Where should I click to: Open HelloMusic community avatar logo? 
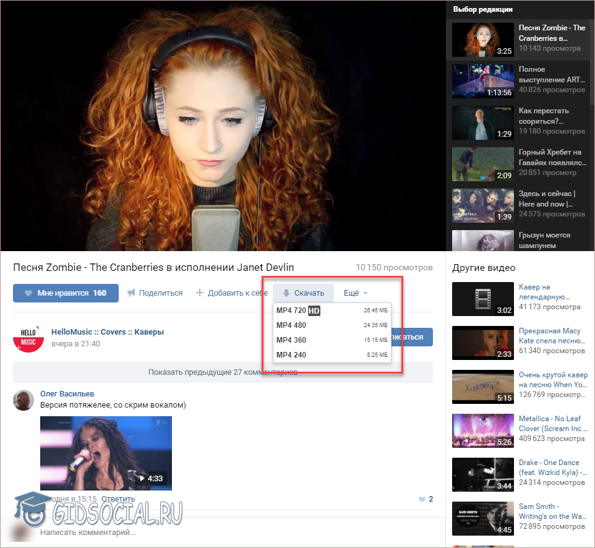(x=28, y=338)
